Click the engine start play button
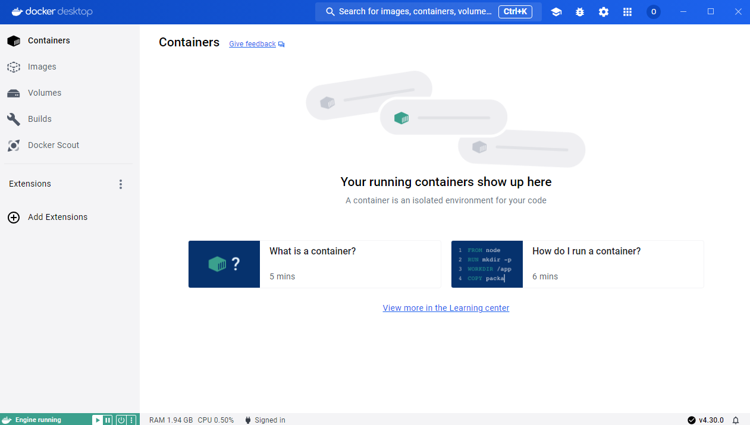The width and height of the screenshot is (750, 425). 98,420
